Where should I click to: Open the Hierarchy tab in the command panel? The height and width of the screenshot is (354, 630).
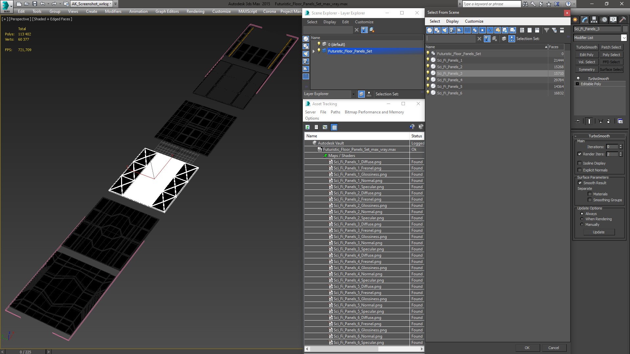[x=594, y=20]
